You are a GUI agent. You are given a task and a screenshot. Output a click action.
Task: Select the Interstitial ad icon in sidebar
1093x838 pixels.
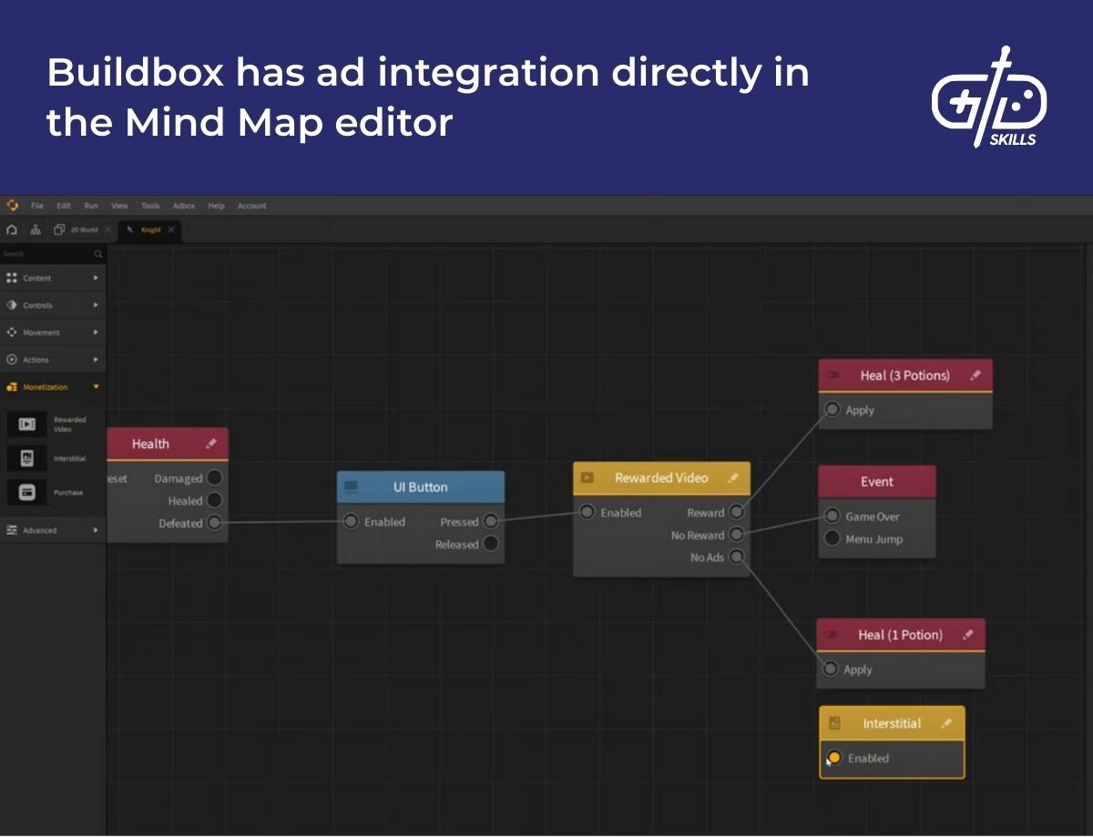pos(27,458)
